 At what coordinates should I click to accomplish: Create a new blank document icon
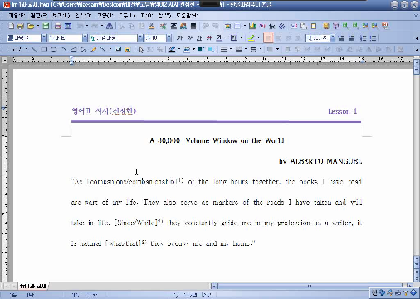tap(11, 26)
